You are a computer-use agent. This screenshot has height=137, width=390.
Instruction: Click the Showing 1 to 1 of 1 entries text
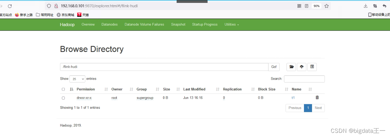(x=80, y=107)
